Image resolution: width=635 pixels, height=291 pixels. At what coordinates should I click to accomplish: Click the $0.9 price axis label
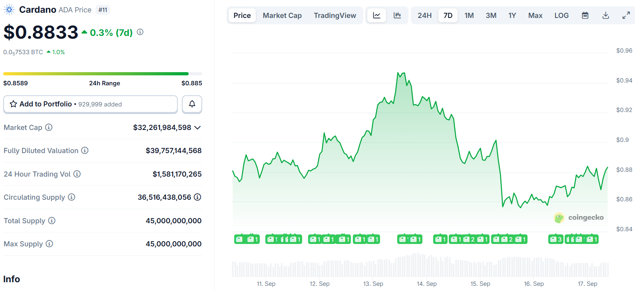[623, 140]
